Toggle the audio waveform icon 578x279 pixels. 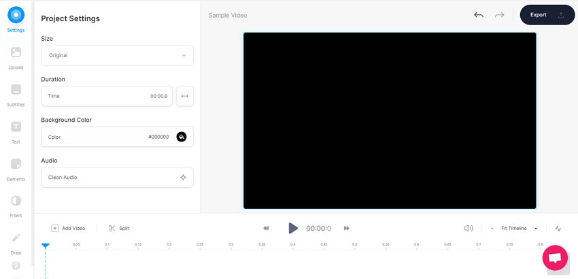(558, 229)
